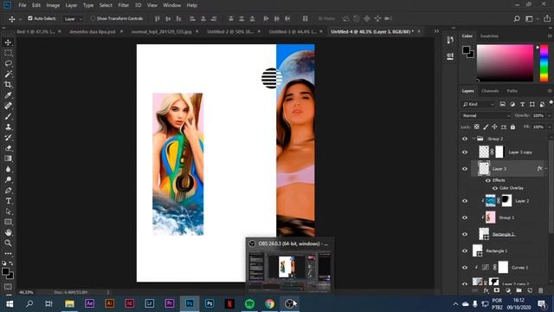Viewport: 554px width, 312px height.
Task: Toggle visibility of Layer 3
Action: point(465,169)
